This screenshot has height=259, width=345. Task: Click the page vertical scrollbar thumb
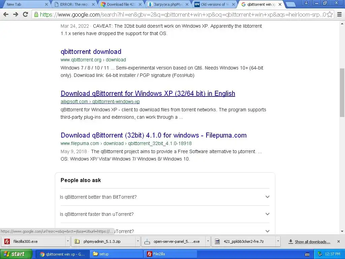pyautogui.click(x=342, y=92)
